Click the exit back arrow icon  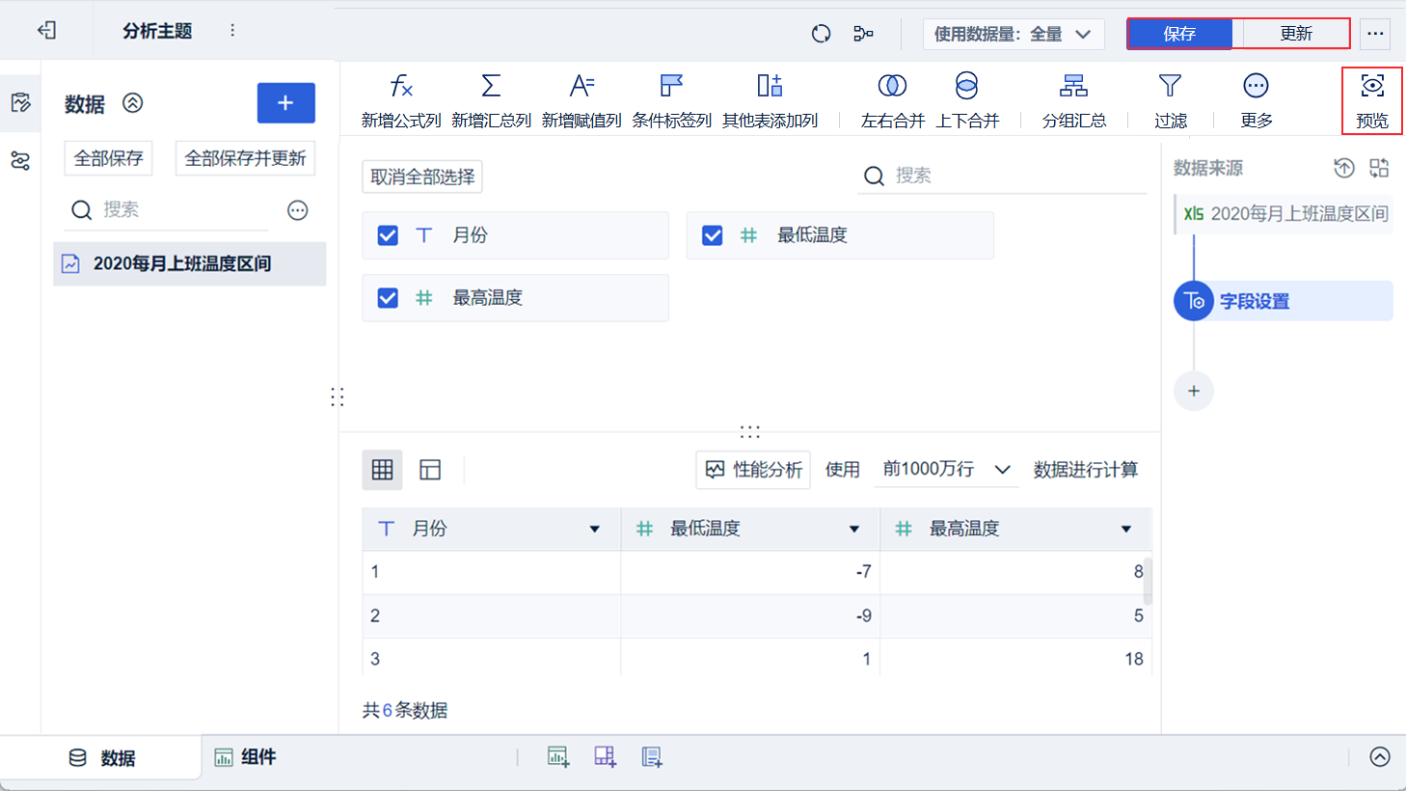[46, 31]
